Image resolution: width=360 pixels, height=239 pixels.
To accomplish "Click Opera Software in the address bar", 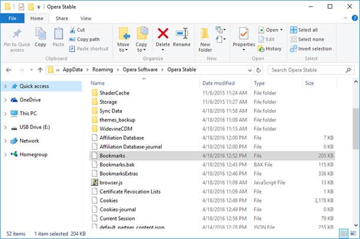I will click(x=140, y=69).
